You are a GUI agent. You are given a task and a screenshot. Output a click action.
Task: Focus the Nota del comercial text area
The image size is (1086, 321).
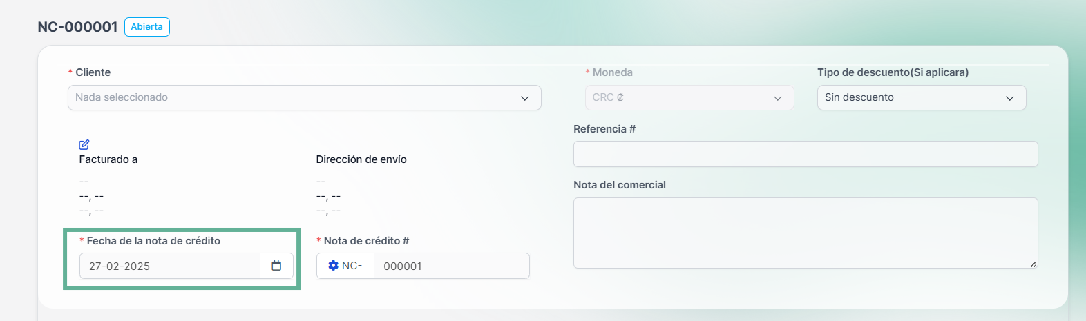click(x=806, y=233)
